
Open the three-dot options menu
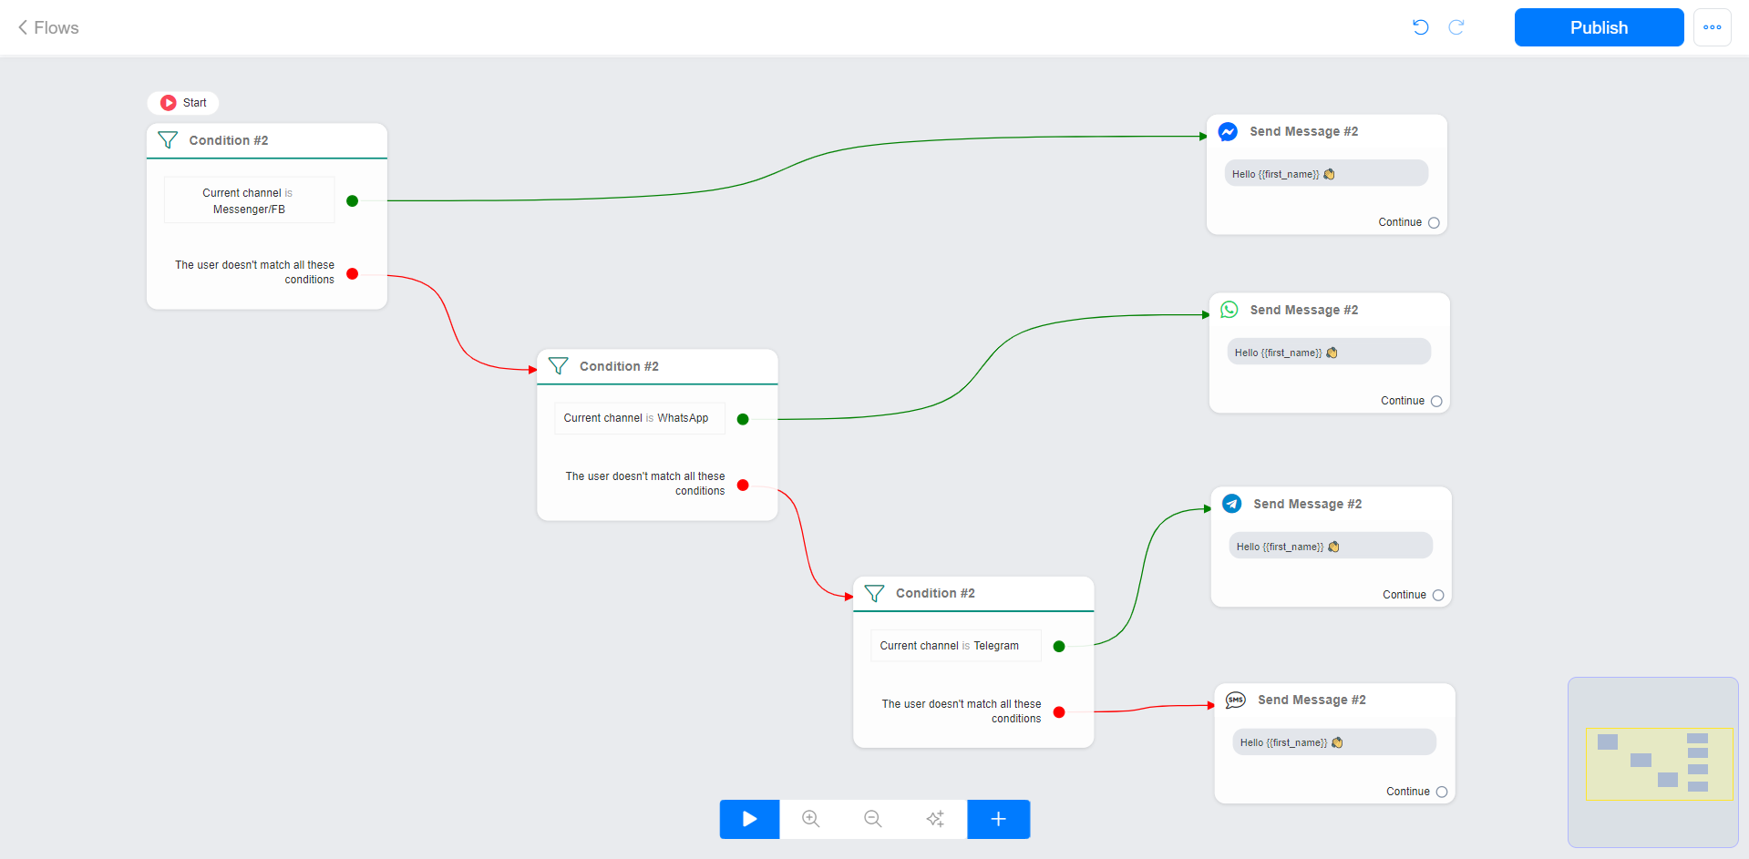[x=1713, y=27]
